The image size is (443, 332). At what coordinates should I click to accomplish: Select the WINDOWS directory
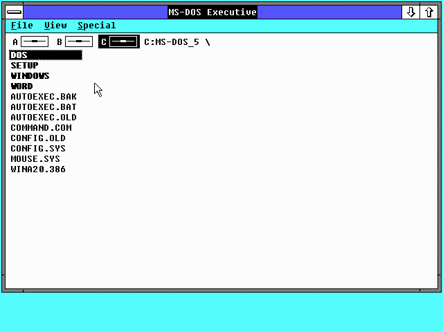click(x=30, y=76)
